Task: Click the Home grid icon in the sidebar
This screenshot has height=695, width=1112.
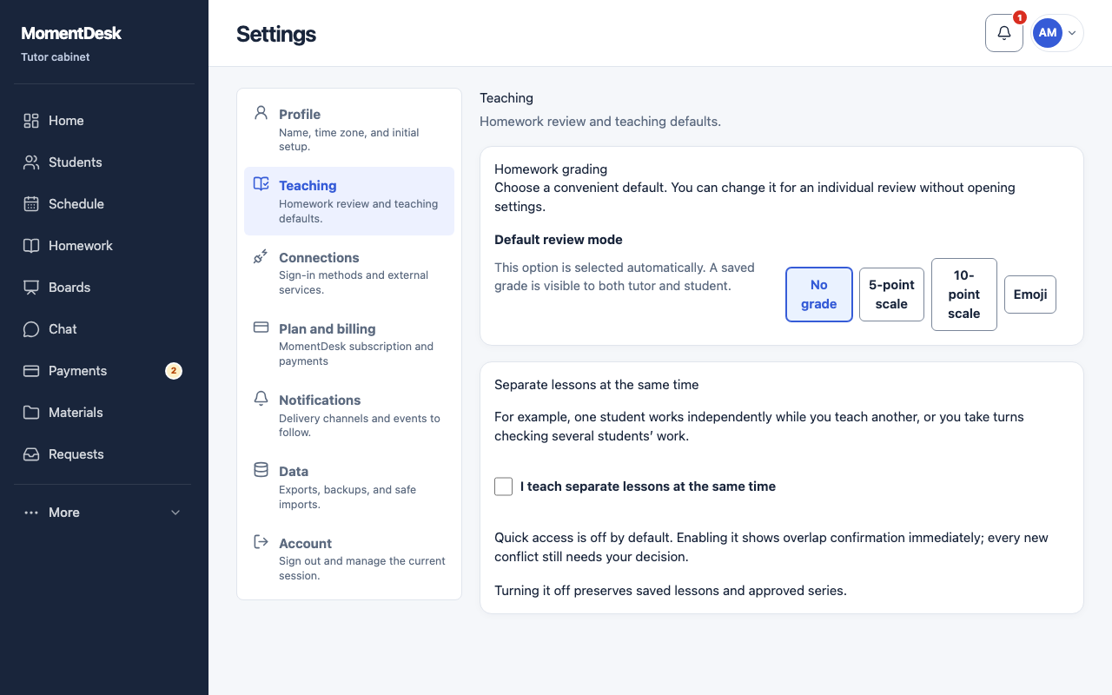Action: coord(31,121)
